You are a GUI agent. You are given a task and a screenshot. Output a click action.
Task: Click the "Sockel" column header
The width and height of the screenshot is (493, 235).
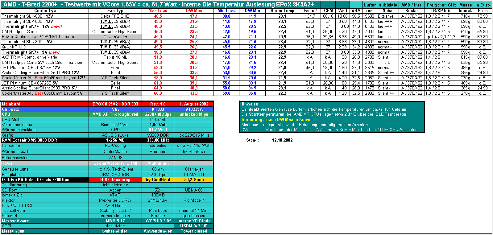(412, 10)
